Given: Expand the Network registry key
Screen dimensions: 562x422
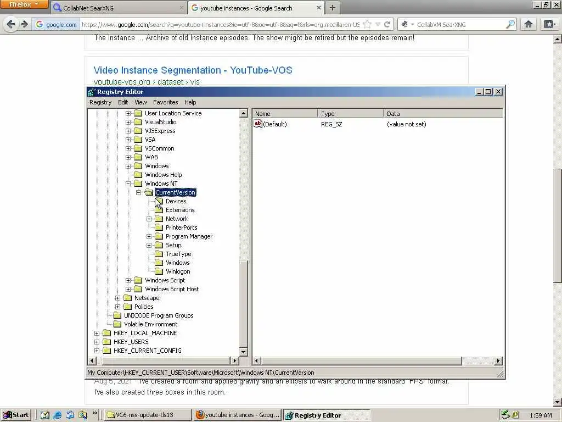Looking at the screenshot, I should click(x=149, y=219).
